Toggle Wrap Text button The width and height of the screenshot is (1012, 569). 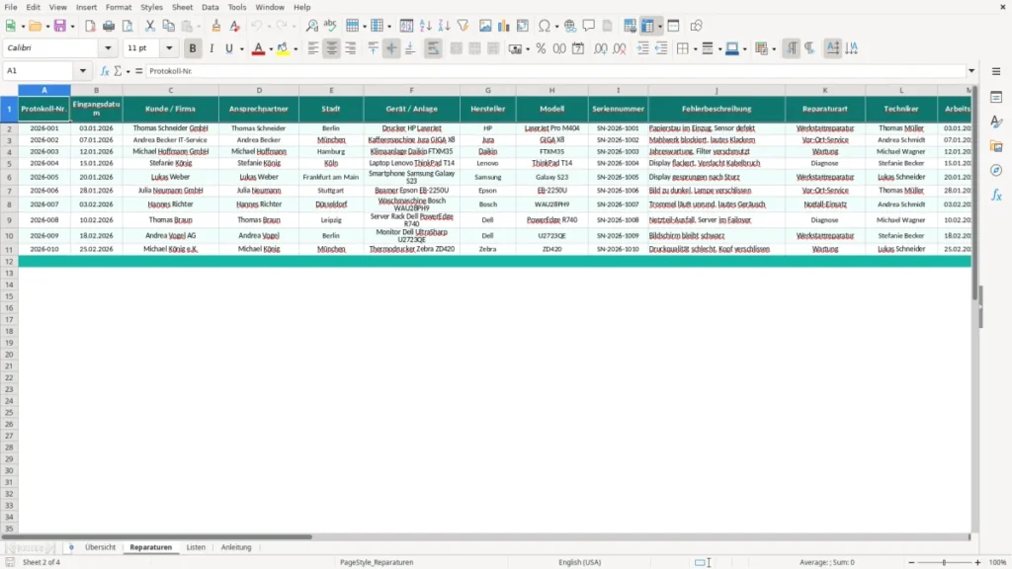[433, 48]
